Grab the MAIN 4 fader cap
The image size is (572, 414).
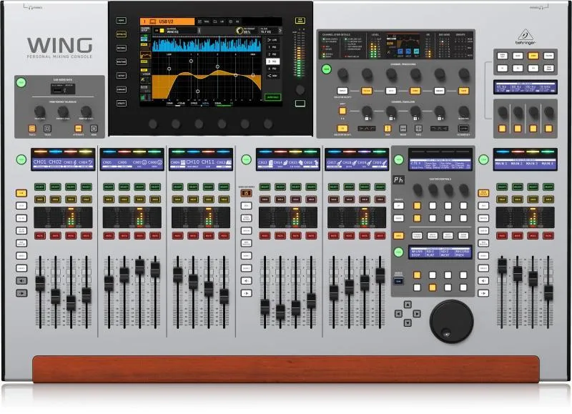pos(548,292)
